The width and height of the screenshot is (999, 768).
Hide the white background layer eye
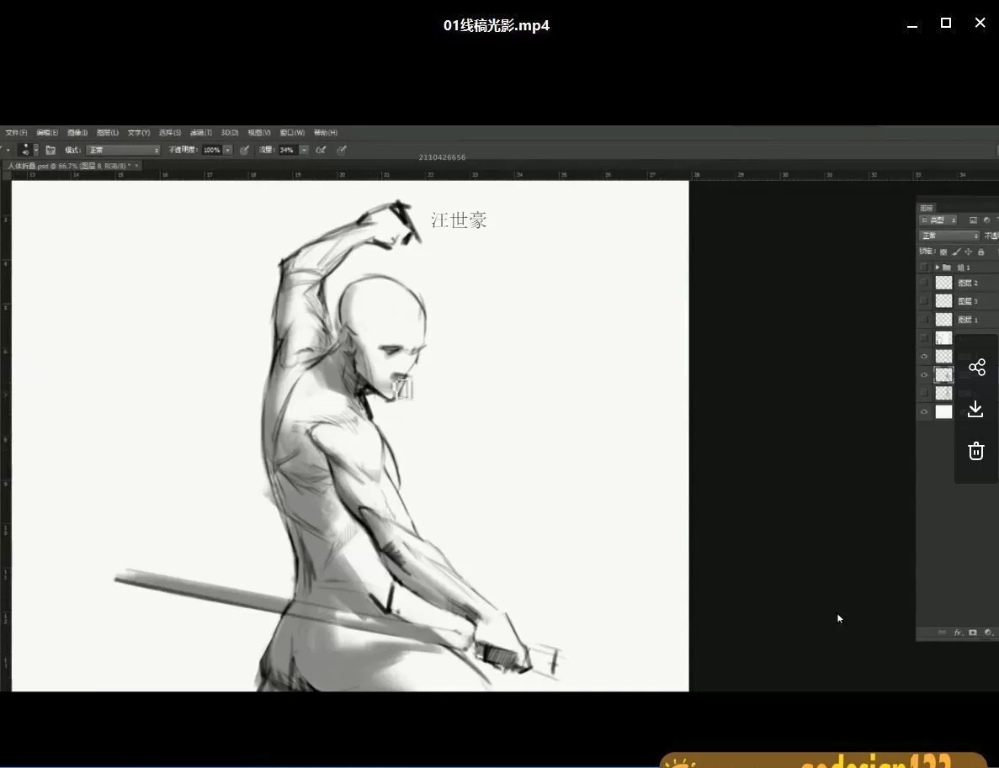point(924,411)
